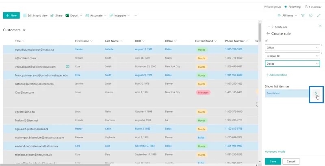
Task: Click the Cras@non.com title cell
Action: (x=24, y=92)
